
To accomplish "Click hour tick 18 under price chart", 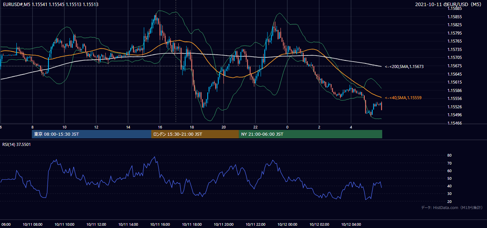I will (x=192, y=127).
